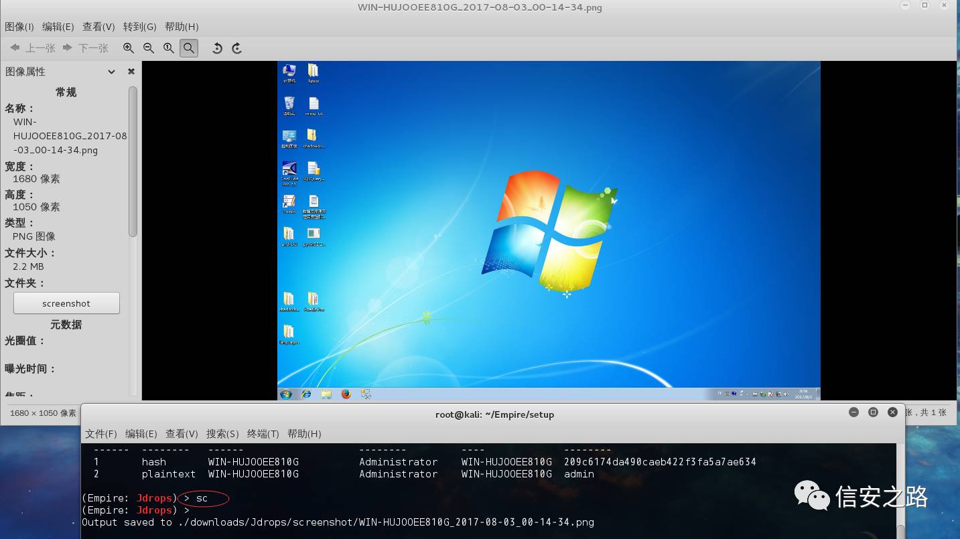Screen dimensions: 960x539
Task: Click the properties sidebar scrollbar
Action: (x=133, y=161)
